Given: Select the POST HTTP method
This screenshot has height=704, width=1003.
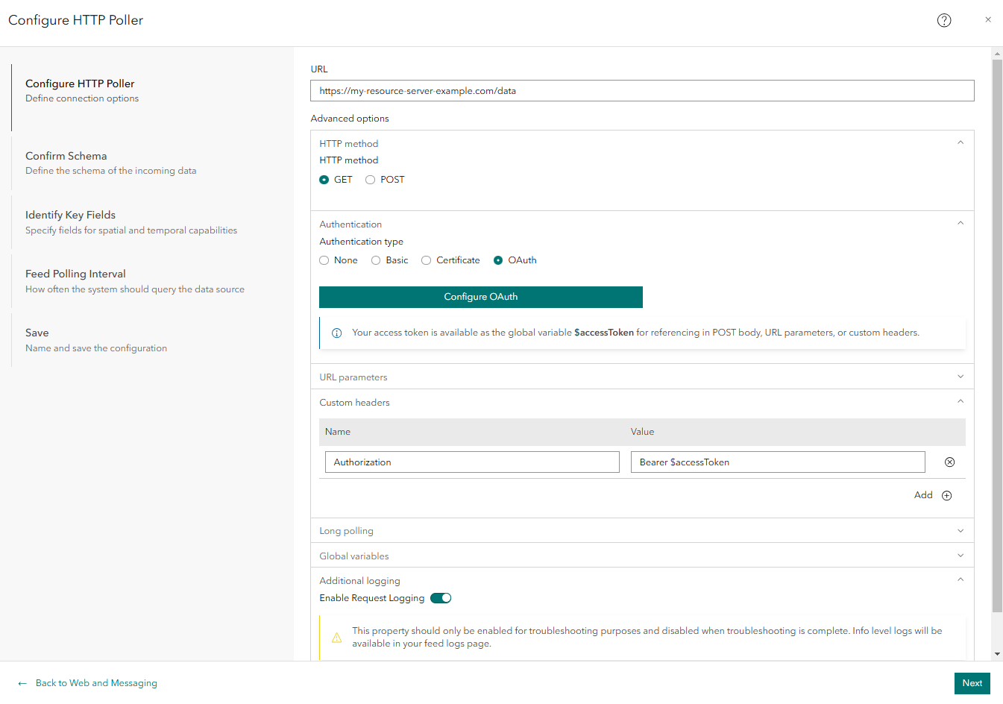Looking at the screenshot, I should point(370,179).
